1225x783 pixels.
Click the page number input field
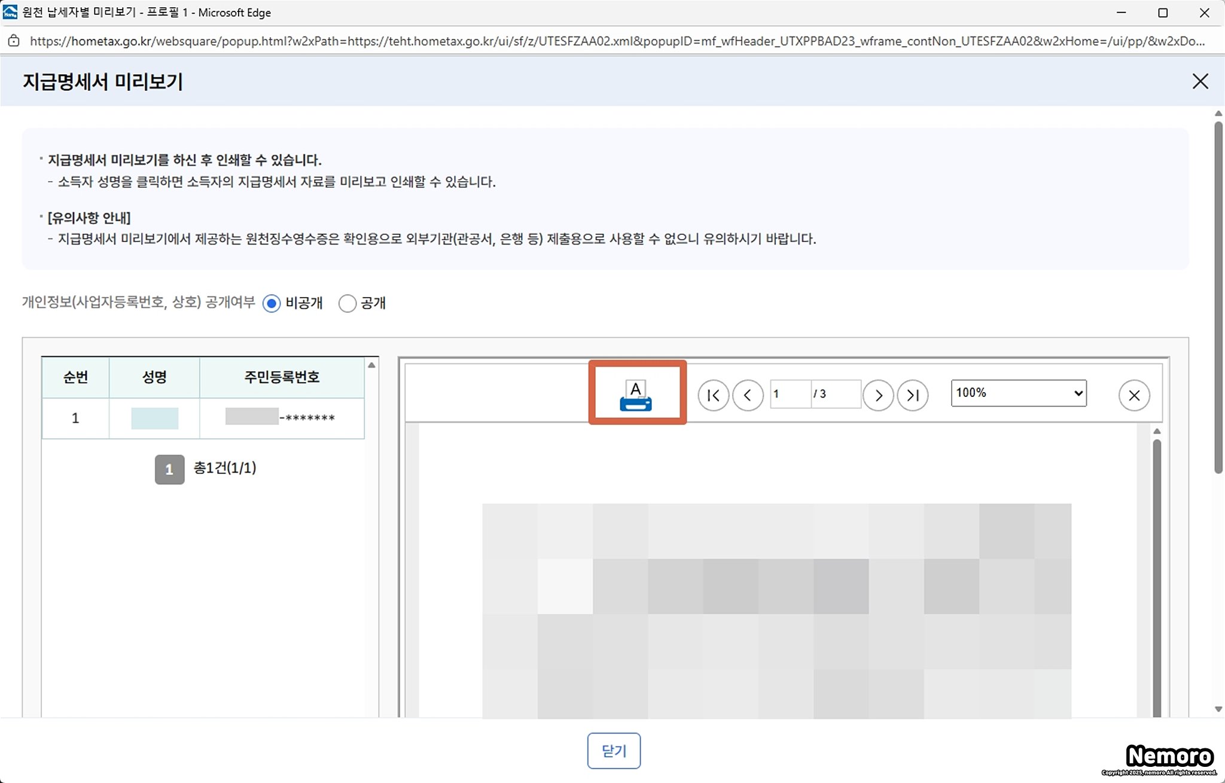790,394
